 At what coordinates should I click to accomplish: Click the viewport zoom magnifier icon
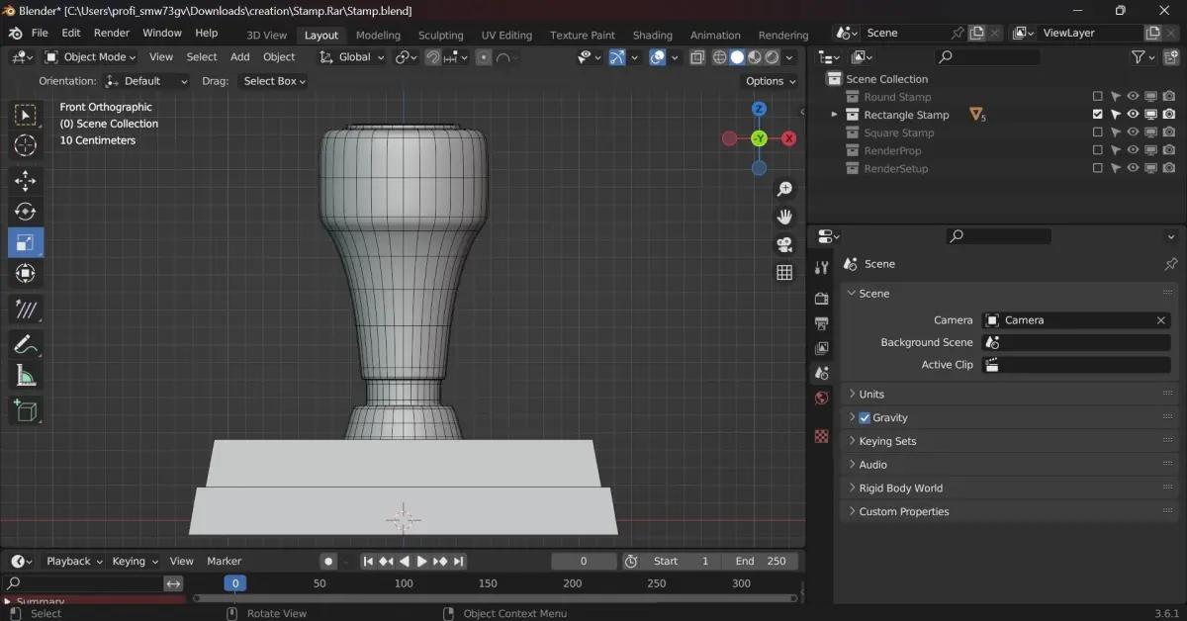coord(784,189)
